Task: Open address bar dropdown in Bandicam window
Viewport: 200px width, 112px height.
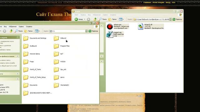Action: [170, 19]
